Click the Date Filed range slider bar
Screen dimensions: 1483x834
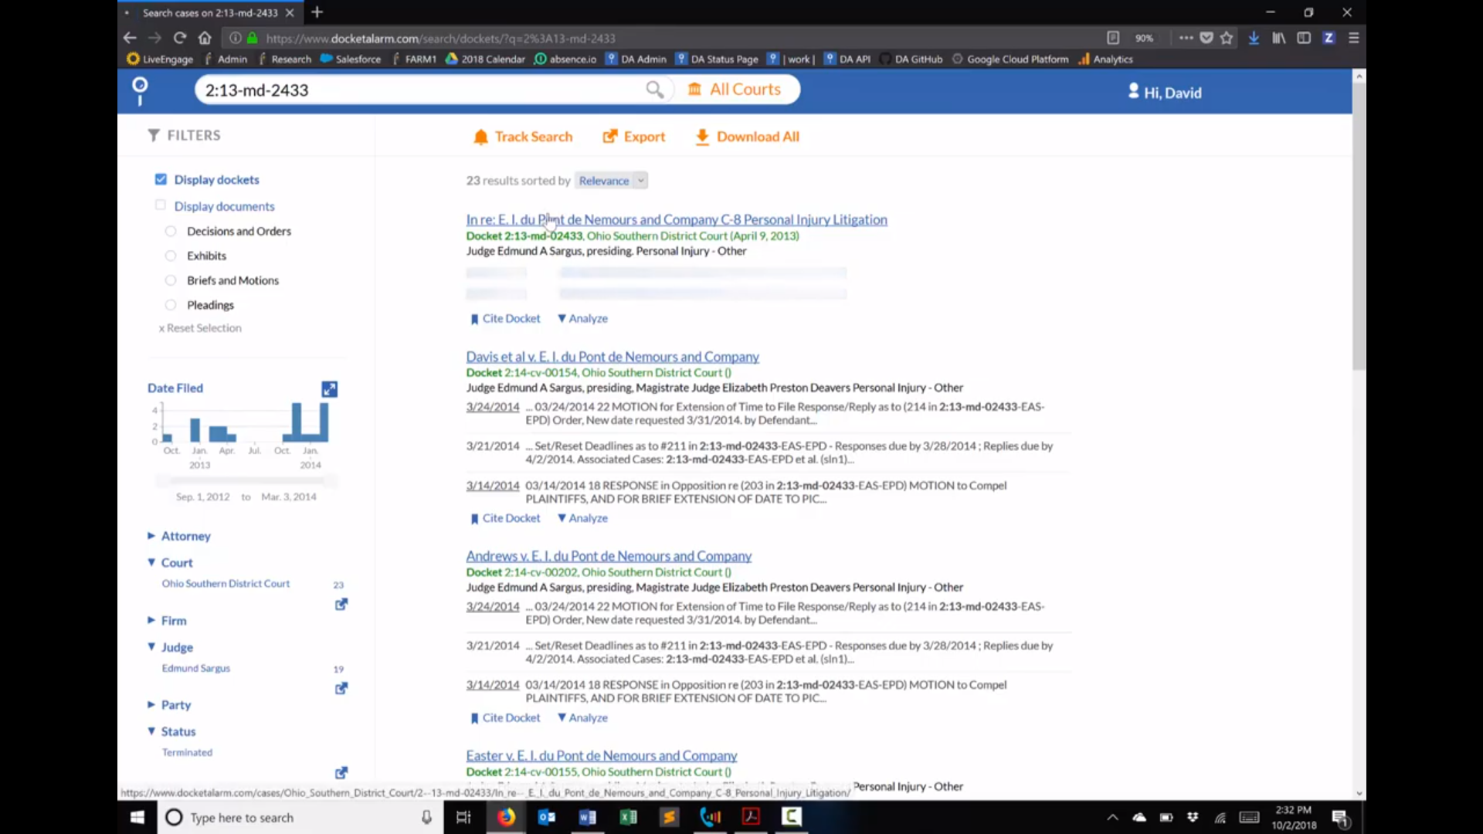point(246,480)
